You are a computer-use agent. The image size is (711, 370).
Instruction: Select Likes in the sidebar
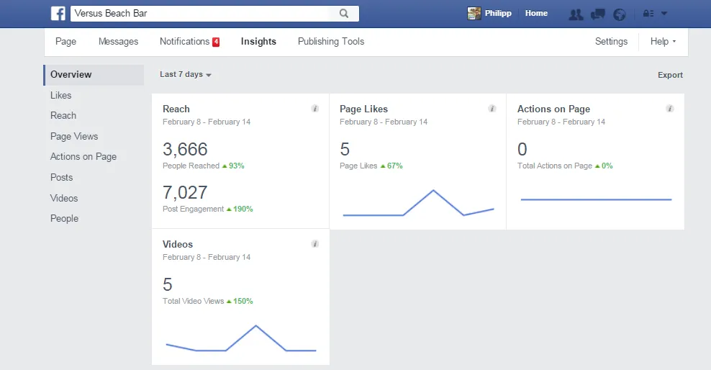[x=60, y=95]
